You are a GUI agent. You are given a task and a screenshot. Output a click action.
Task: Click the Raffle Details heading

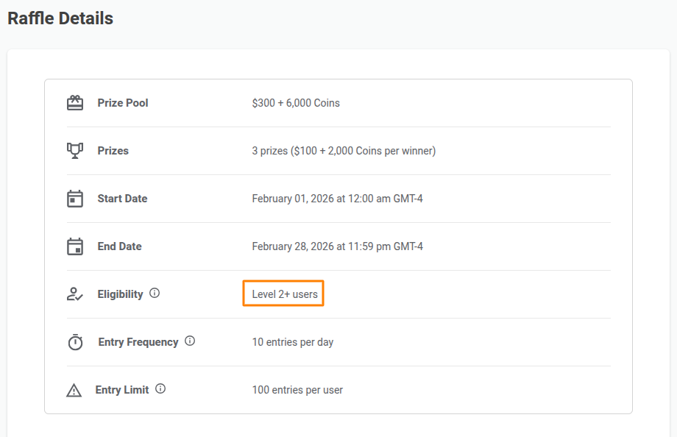pos(60,18)
